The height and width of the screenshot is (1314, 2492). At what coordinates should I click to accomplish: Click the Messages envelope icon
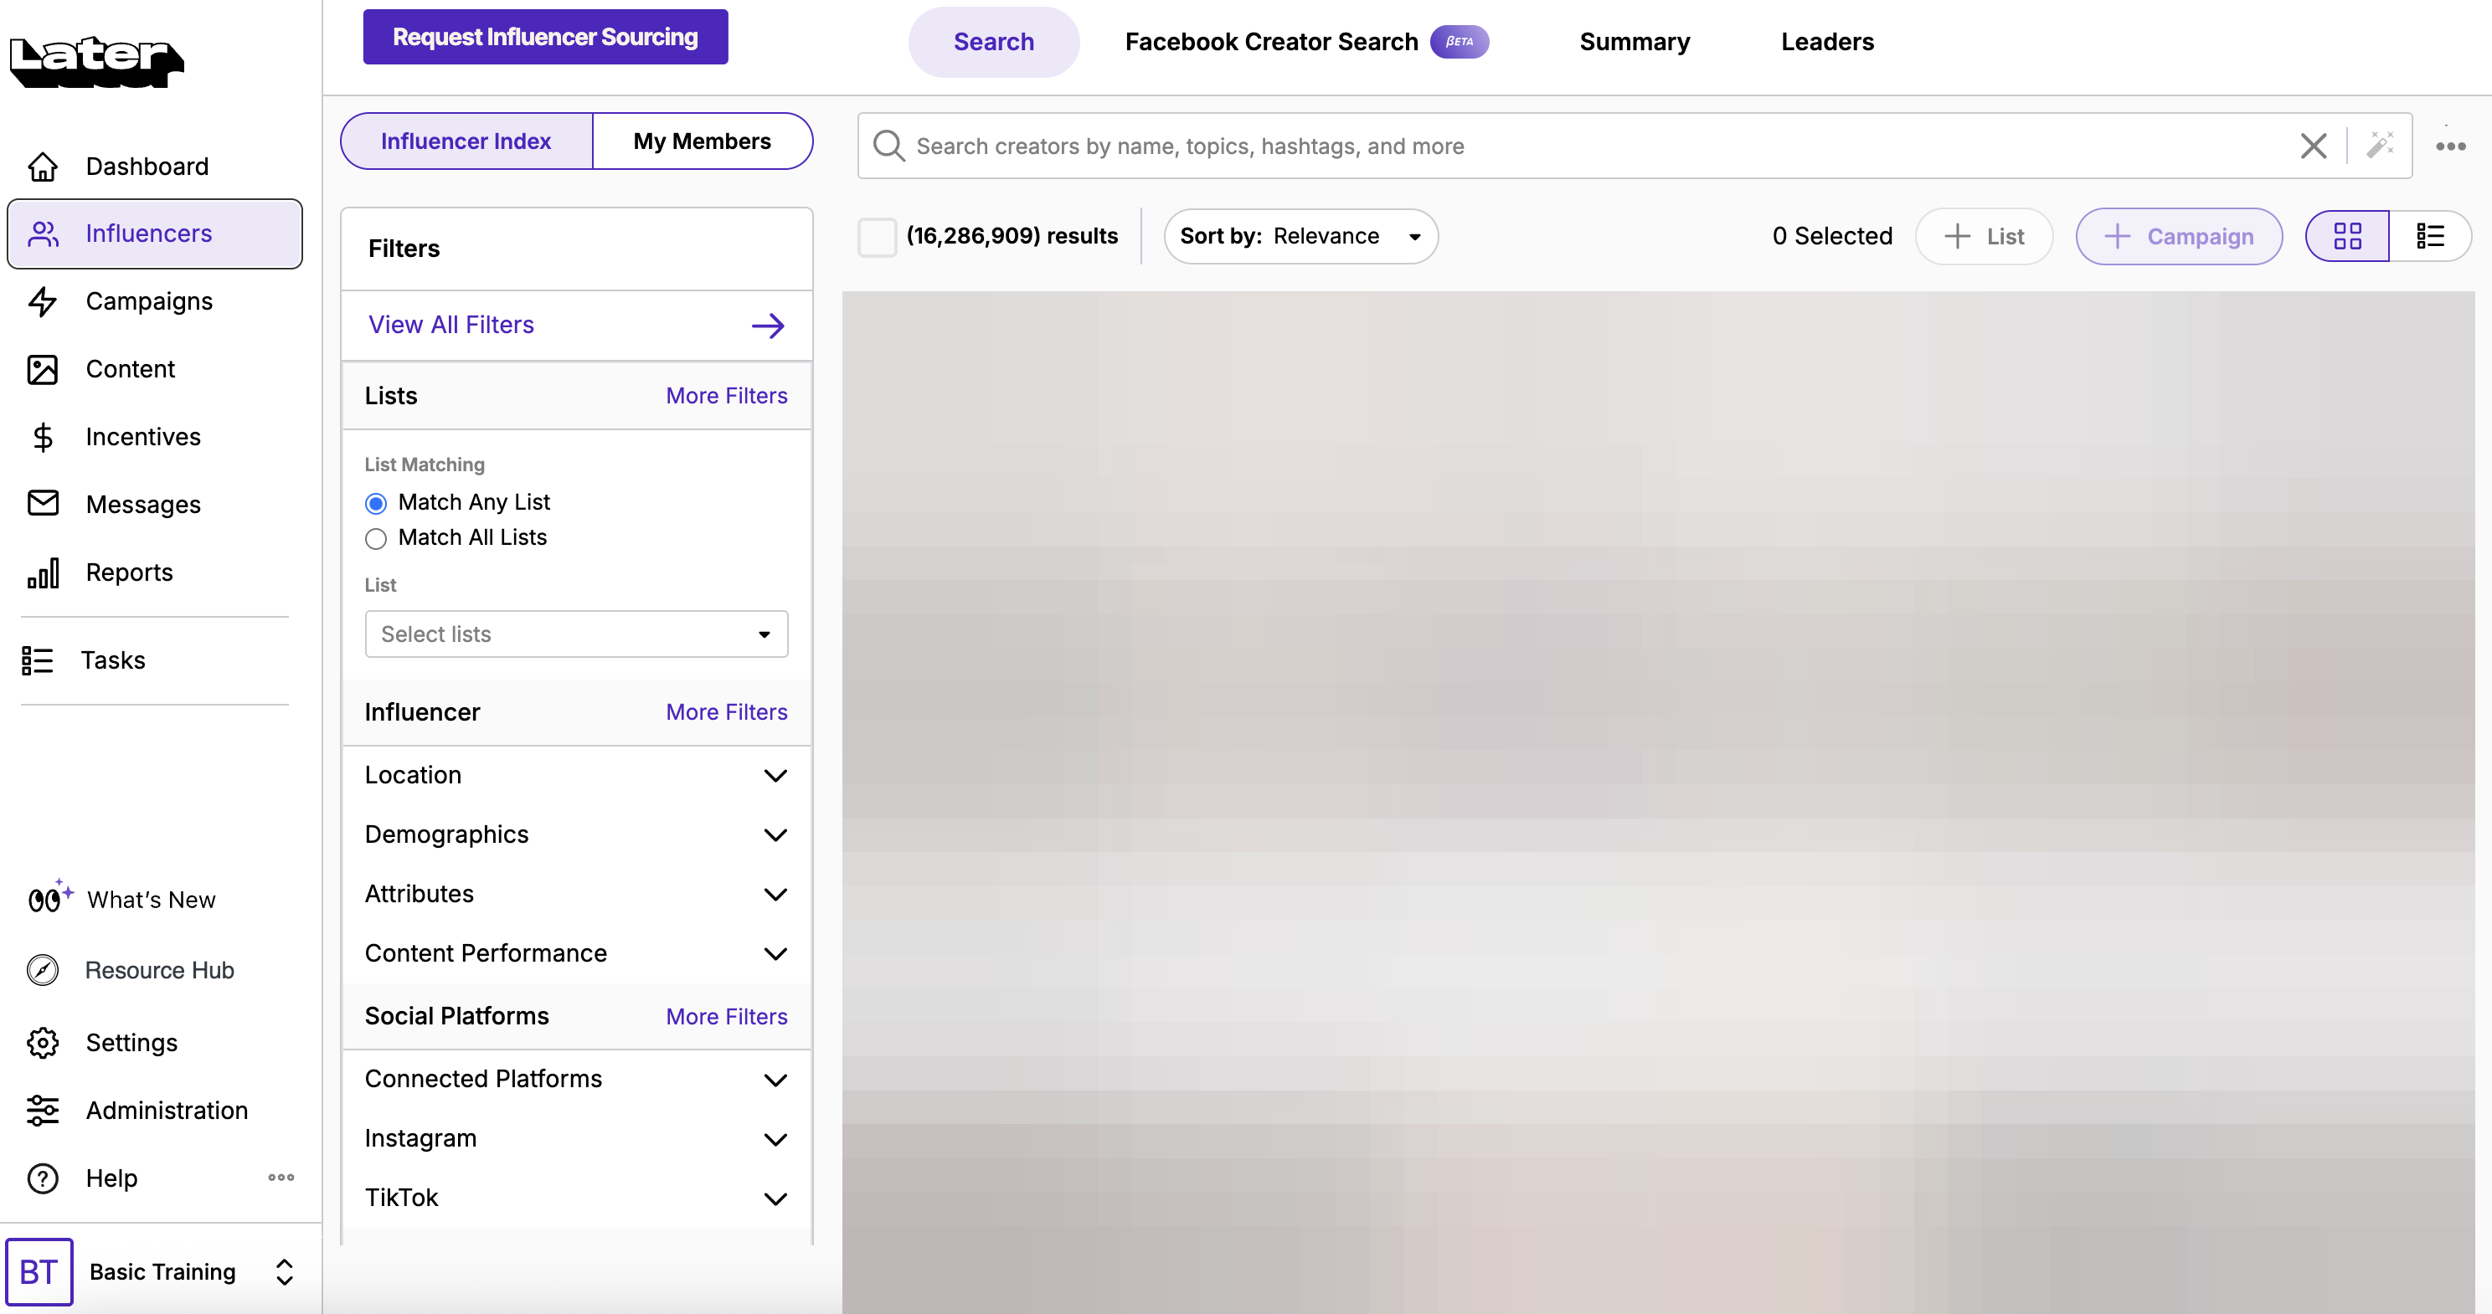(43, 504)
